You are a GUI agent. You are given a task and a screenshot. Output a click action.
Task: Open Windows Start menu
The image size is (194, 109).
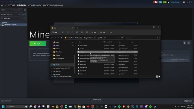[3, 107]
